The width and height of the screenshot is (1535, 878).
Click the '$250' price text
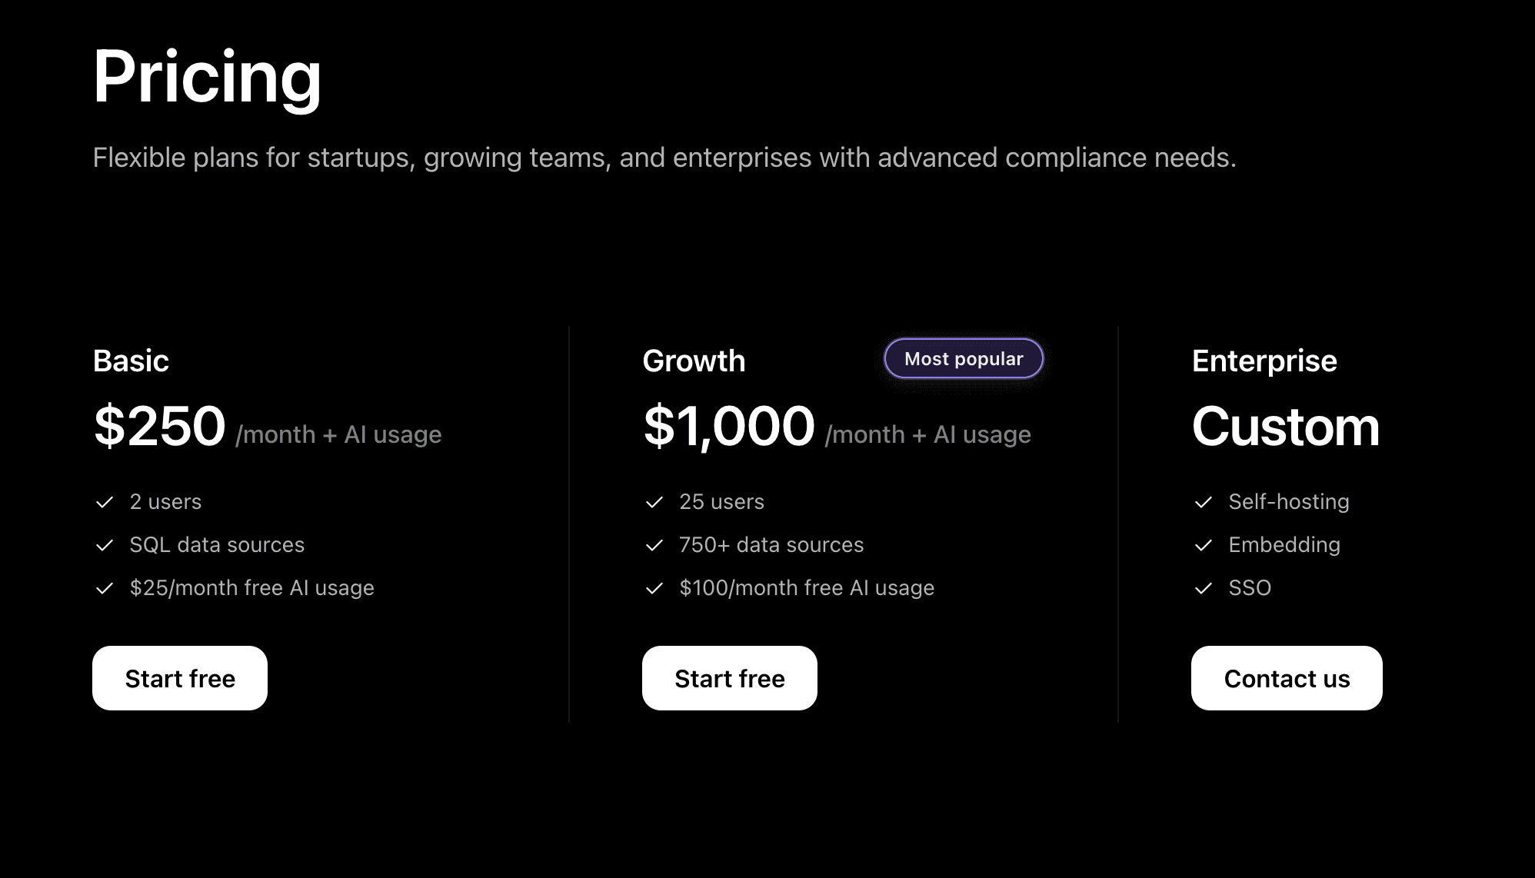[x=158, y=427]
